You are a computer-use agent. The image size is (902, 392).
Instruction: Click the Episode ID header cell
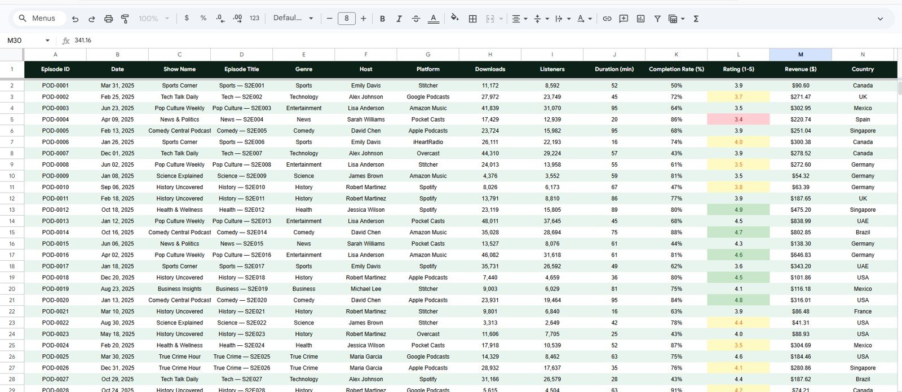coord(55,69)
